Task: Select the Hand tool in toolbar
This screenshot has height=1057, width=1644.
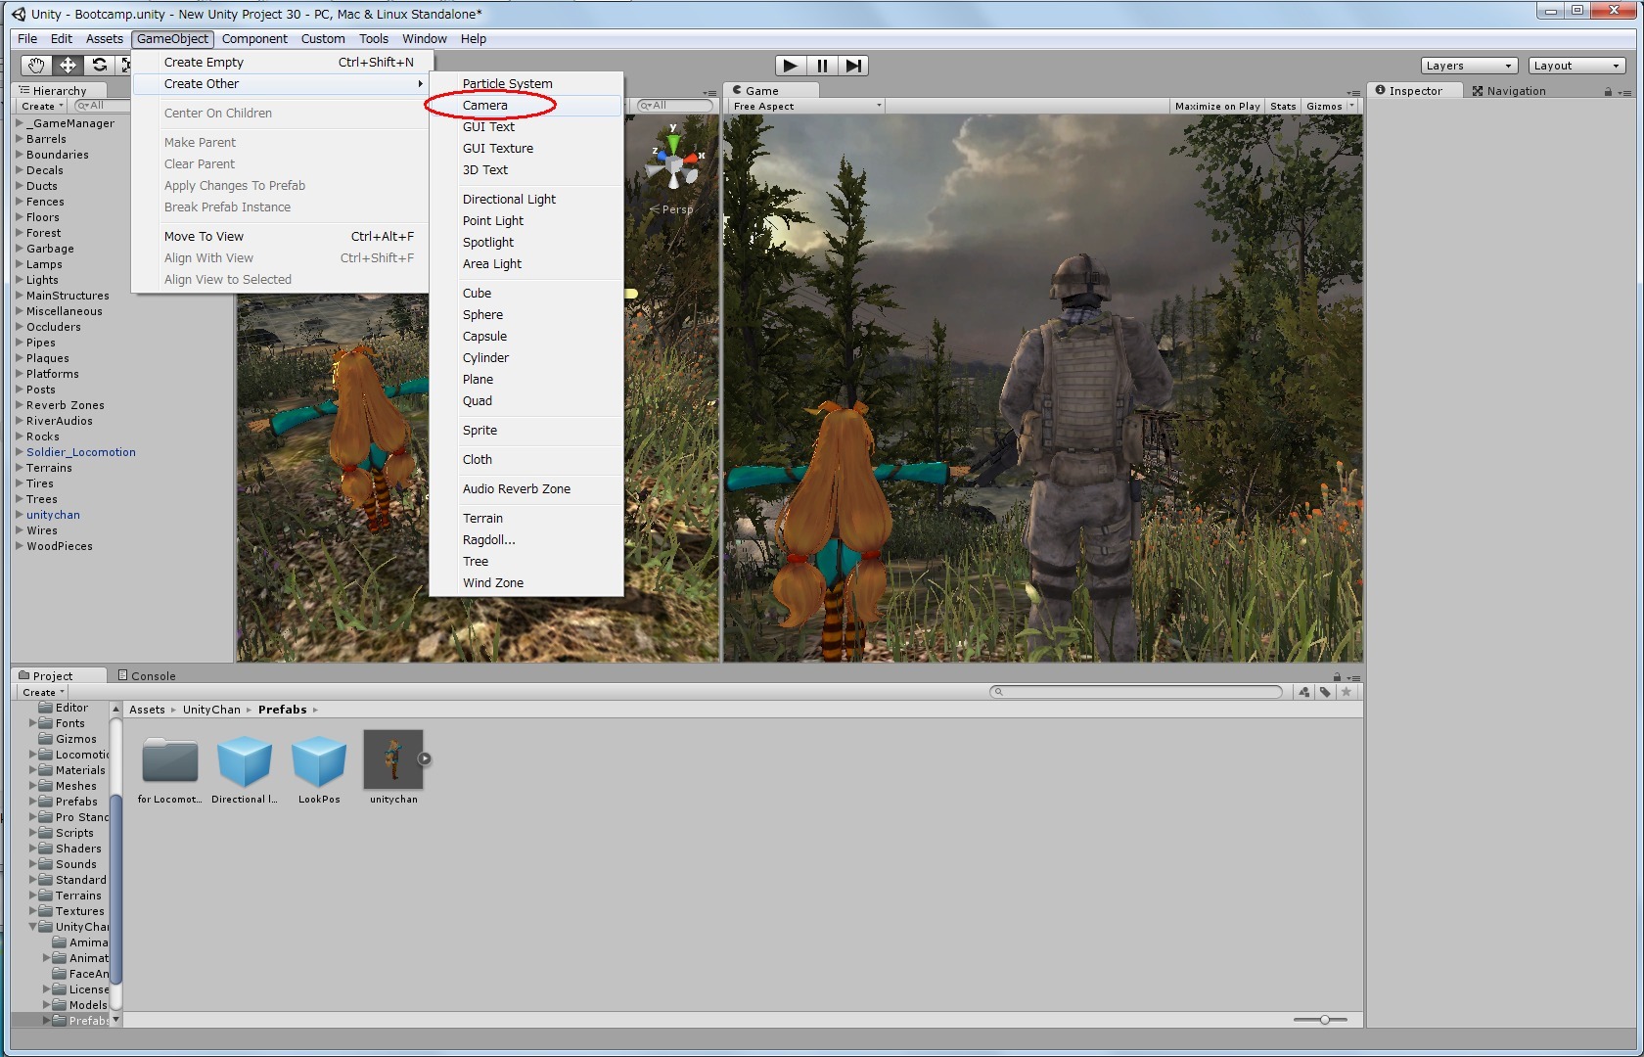Action: pyautogui.click(x=36, y=66)
